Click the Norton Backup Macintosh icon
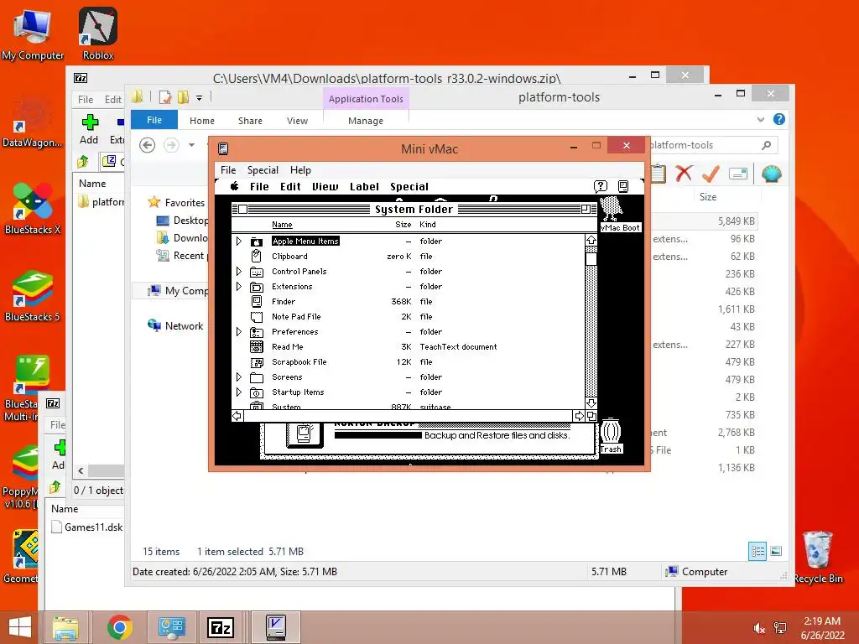 point(305,434)
